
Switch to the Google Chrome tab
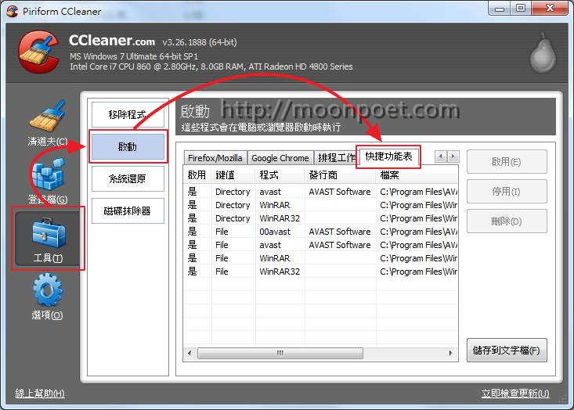pos(280,158)
